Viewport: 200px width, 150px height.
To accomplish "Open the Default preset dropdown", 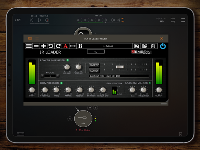I will point(108,46).
